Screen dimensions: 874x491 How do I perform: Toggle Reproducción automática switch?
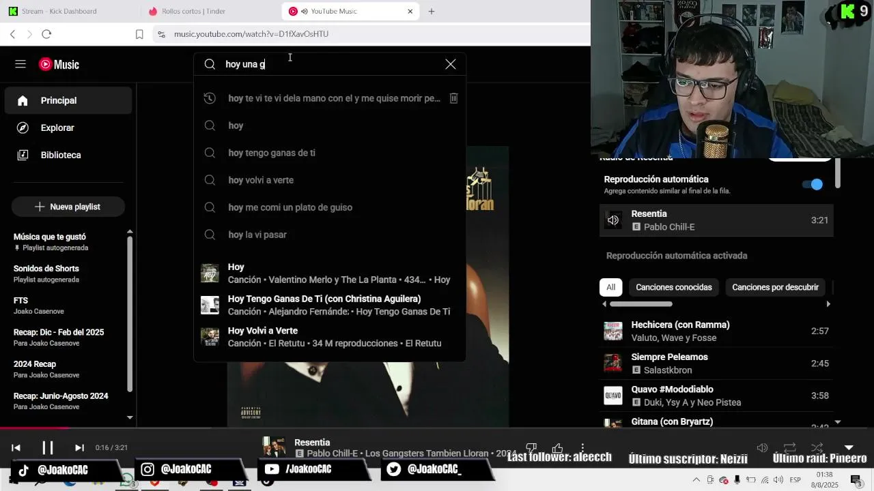click(813, 184)
